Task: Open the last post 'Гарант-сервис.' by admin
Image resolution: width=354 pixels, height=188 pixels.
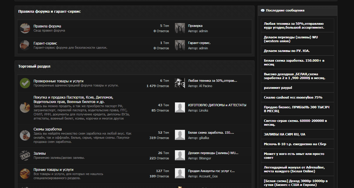Action: (199, 43)
